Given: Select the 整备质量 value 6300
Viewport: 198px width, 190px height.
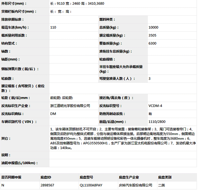Looking at the screenshot, I should [152, 43].
